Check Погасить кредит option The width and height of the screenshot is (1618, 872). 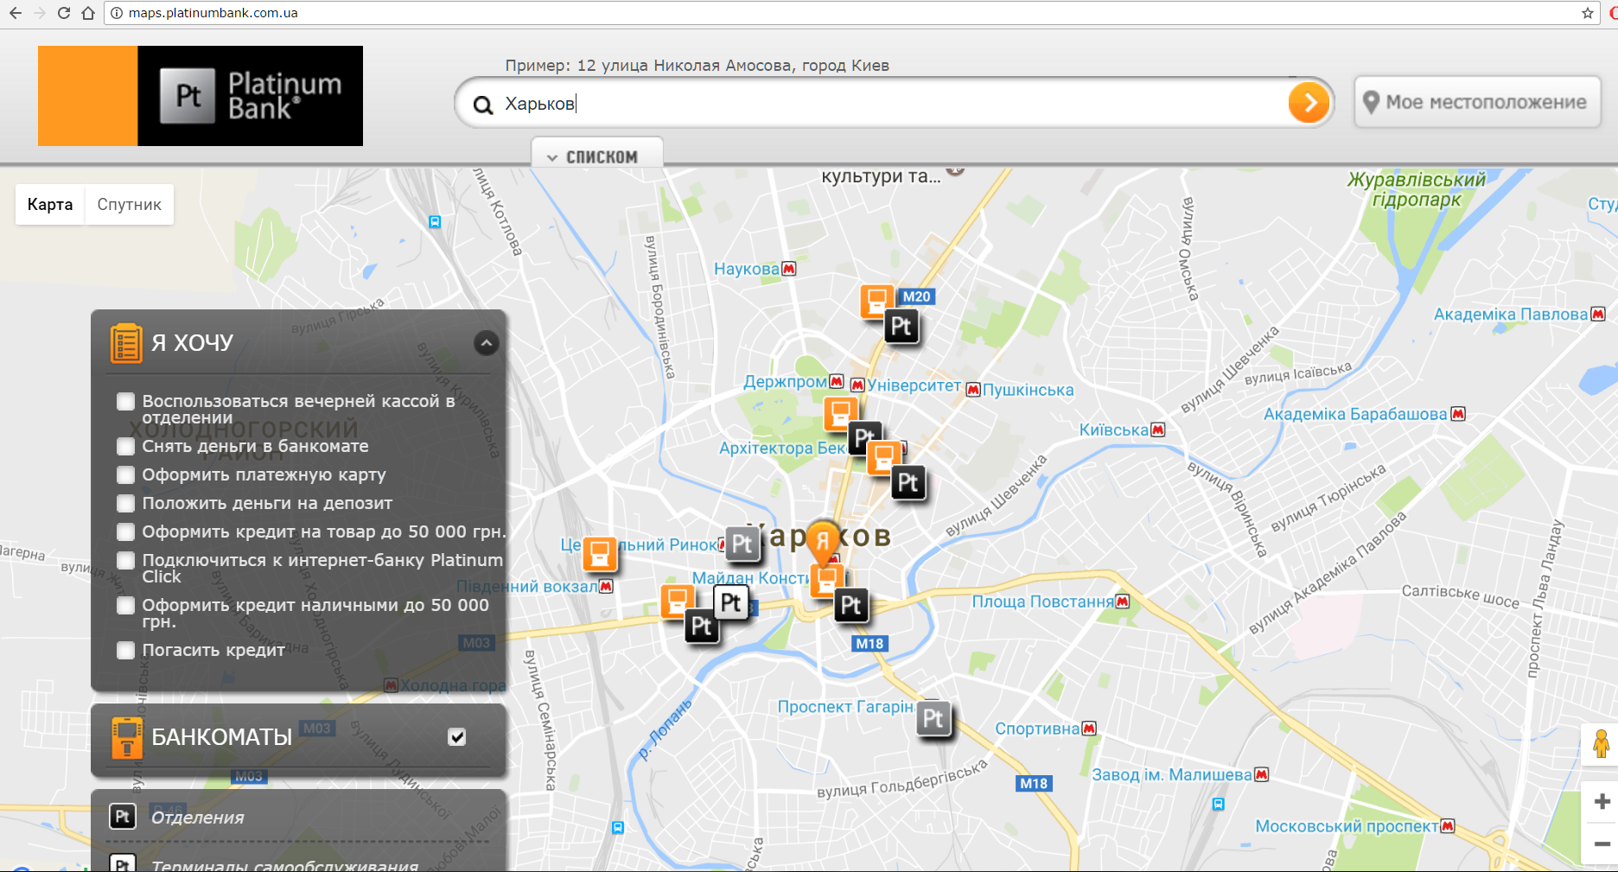point(126,650)
